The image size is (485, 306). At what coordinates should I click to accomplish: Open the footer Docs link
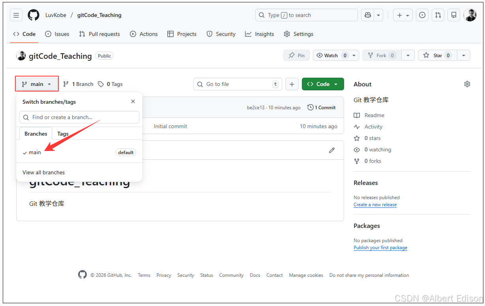click(255, 275)
